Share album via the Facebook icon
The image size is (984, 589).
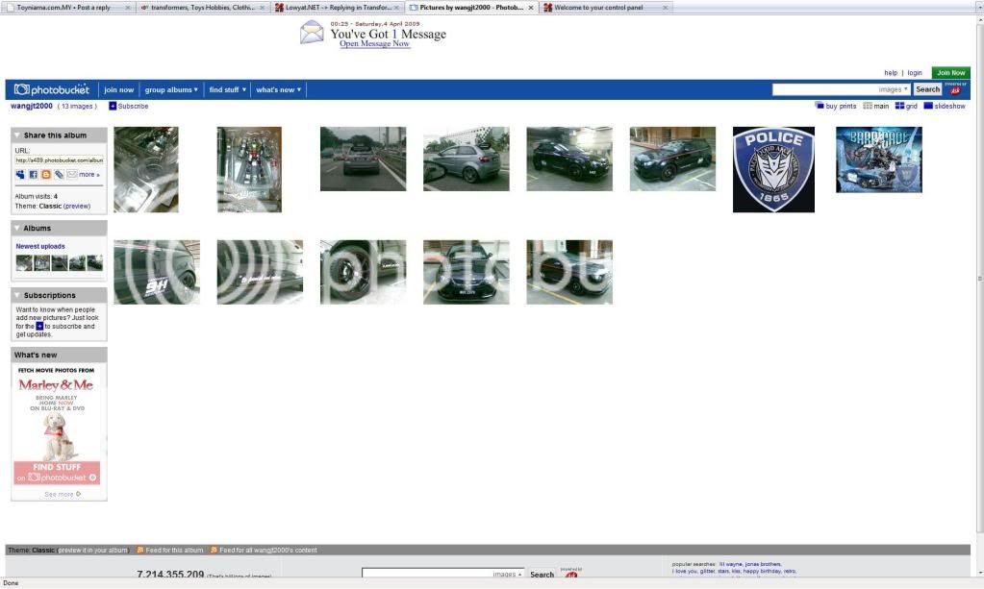click(33, 174)
